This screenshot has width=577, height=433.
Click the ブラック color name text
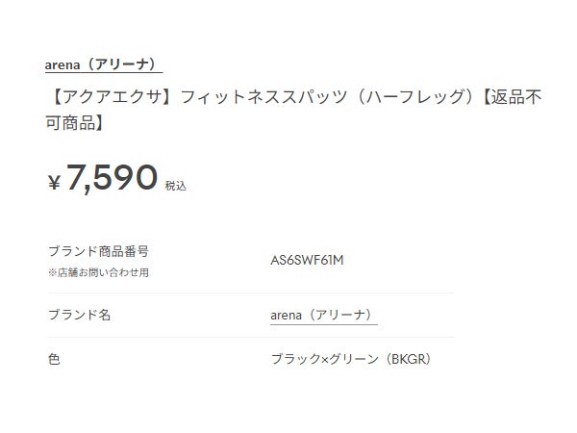295,360
